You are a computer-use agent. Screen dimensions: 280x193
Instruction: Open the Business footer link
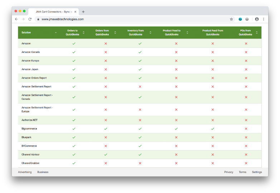(x=43, y=172)
